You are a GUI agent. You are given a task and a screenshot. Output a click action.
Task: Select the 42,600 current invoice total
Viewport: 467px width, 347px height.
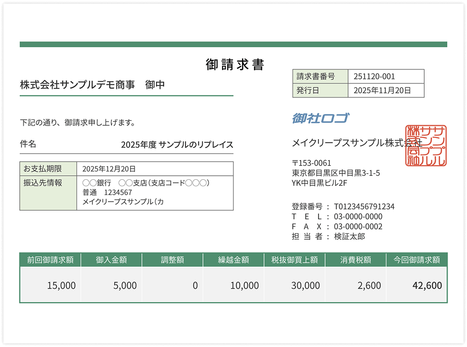(x=426, y=285)
